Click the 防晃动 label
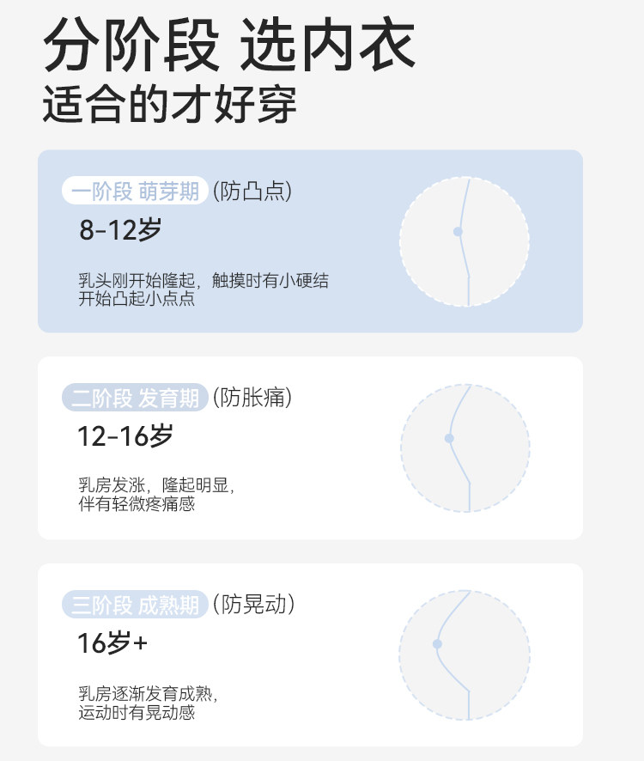This screenshot has width=644, height=761. point(254,605)
